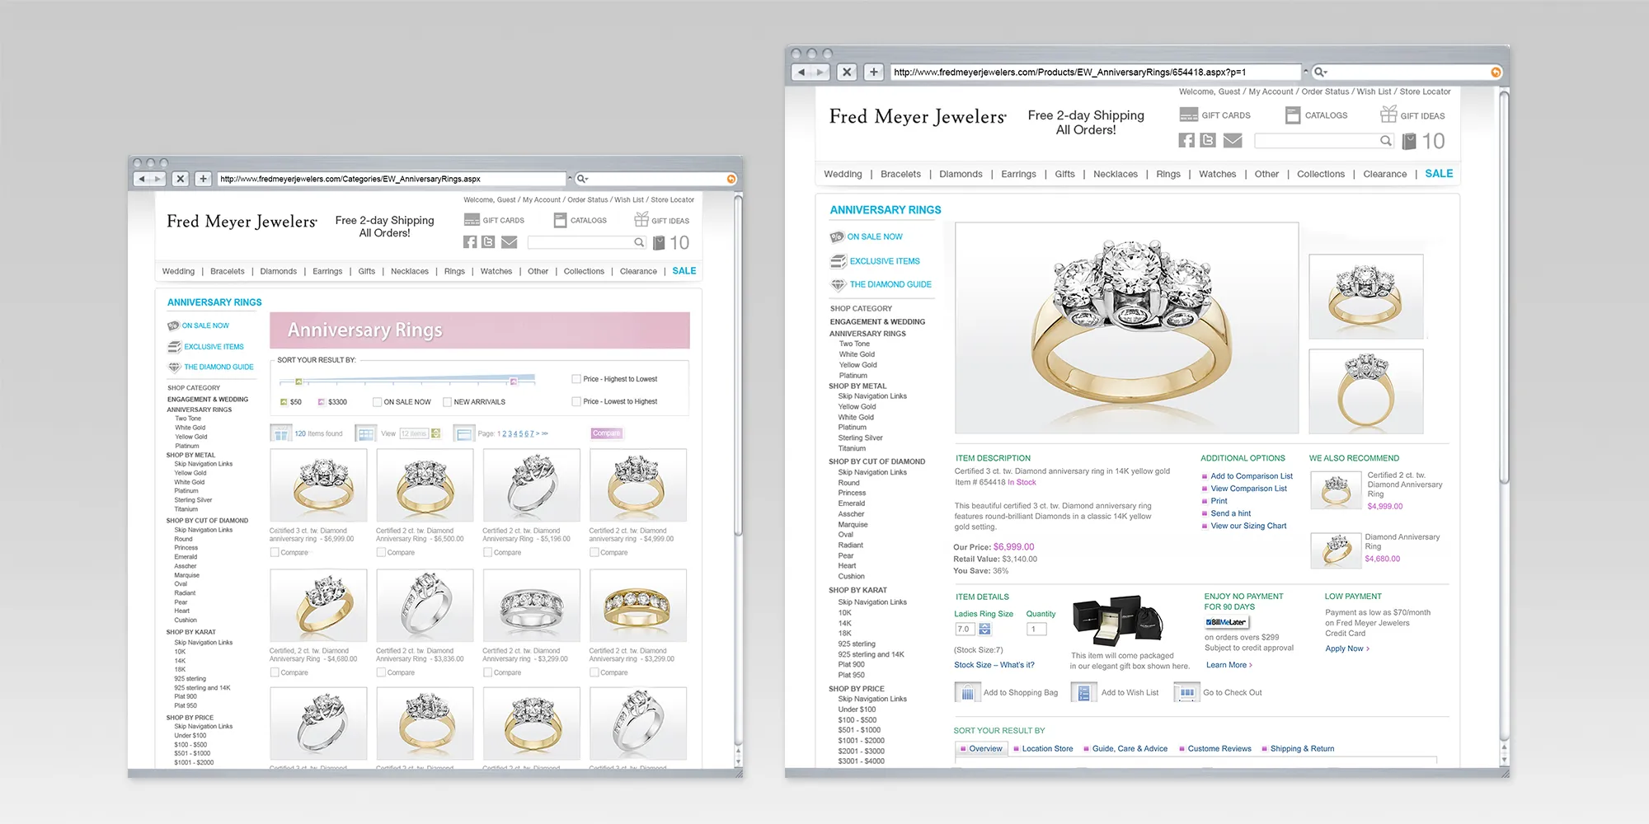Image resolution: width=1649 pixels, height=824 pixels.
Task: Check Compare for the $4,999.00 ring
Action: coord(594,552)
